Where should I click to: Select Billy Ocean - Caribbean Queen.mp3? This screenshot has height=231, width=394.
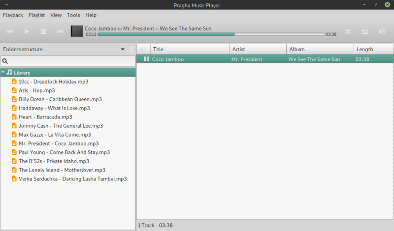60,99
